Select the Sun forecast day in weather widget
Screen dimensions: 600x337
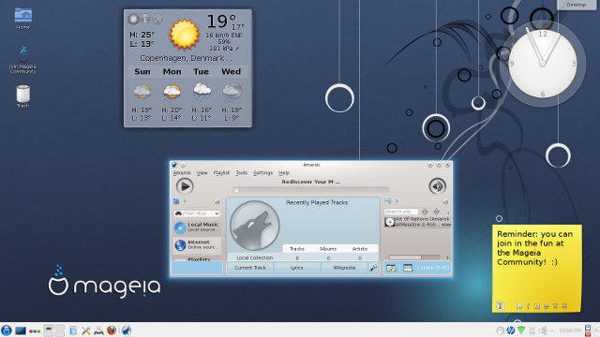tap(142, 72)
